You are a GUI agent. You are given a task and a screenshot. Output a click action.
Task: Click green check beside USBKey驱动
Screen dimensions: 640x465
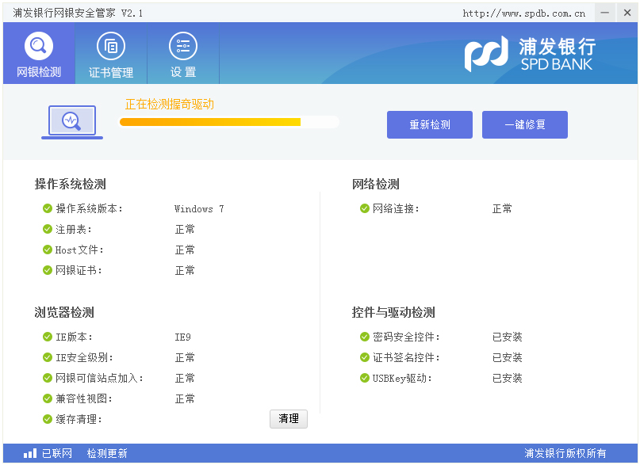(x=365, y=379)
